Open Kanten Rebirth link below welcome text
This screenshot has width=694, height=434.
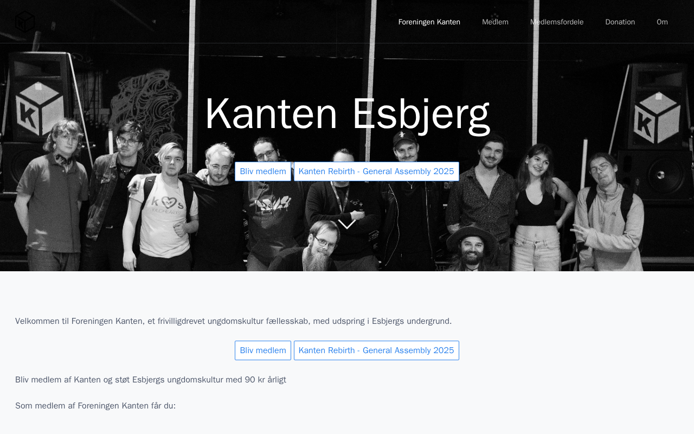[x=376, y=350]
